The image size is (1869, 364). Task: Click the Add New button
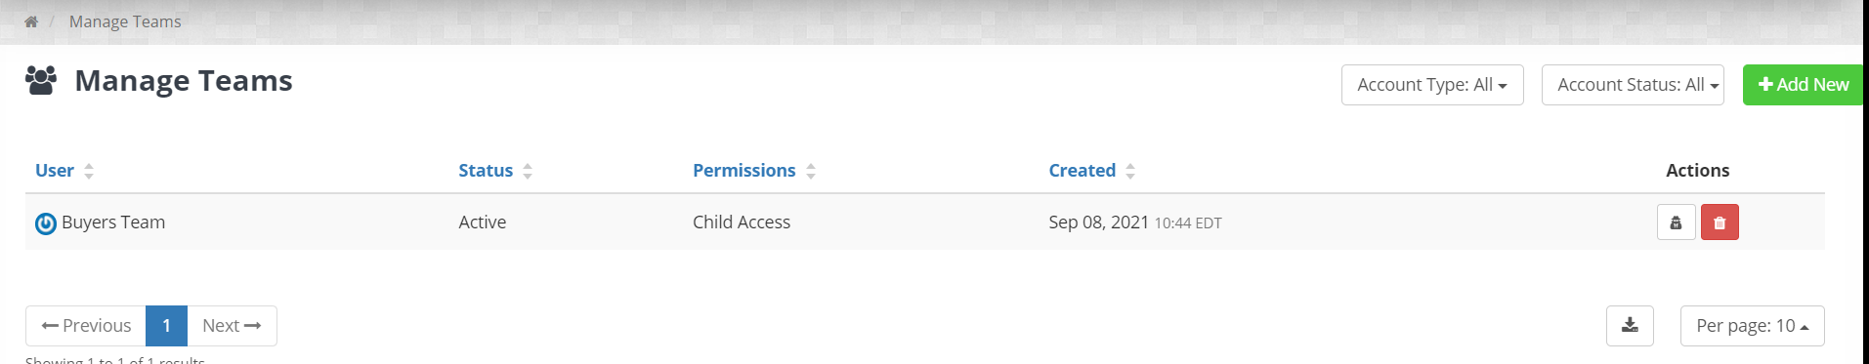pyautogui.click(x=1803, y=85)
